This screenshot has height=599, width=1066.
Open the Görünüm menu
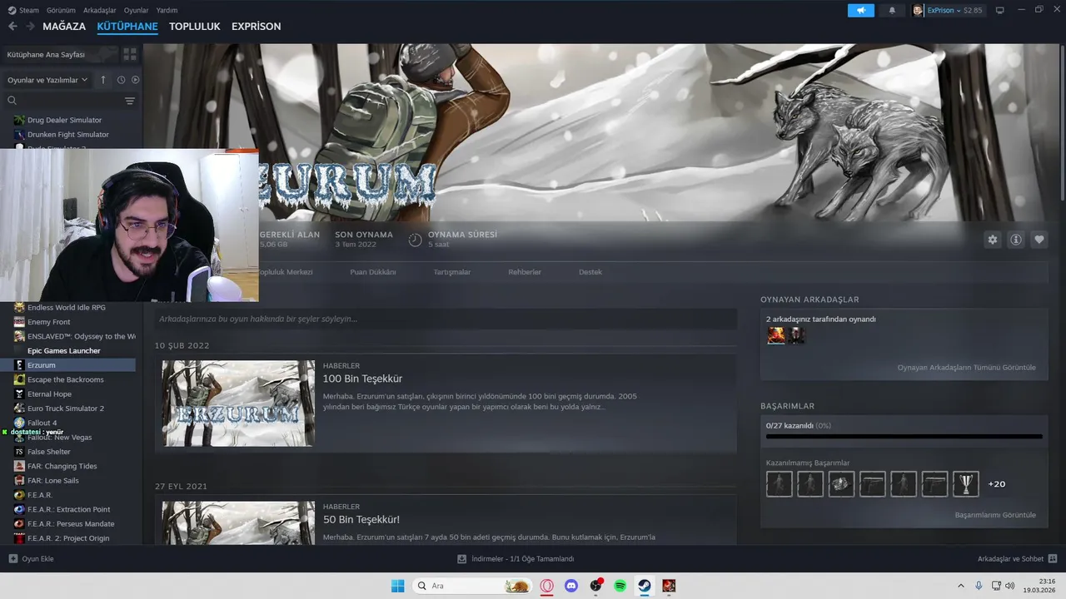[x=61, y=10]
